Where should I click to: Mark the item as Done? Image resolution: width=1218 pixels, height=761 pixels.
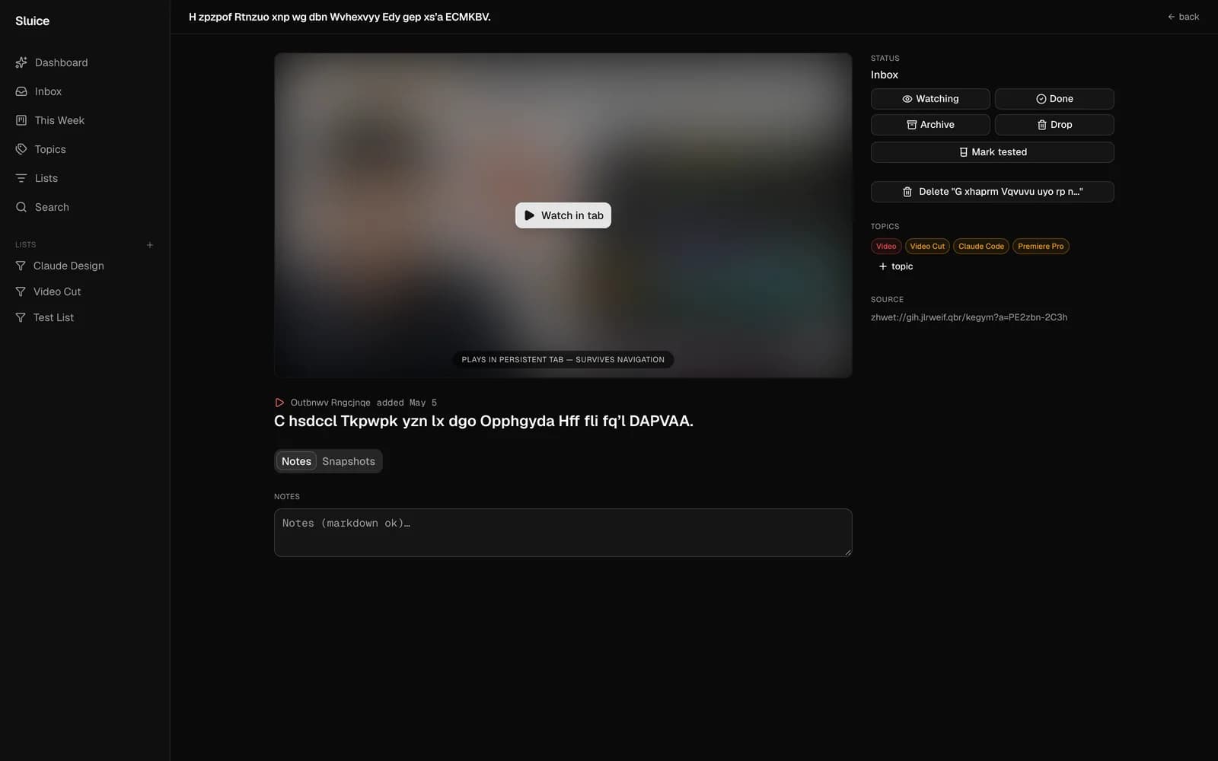coord(1054,99)
